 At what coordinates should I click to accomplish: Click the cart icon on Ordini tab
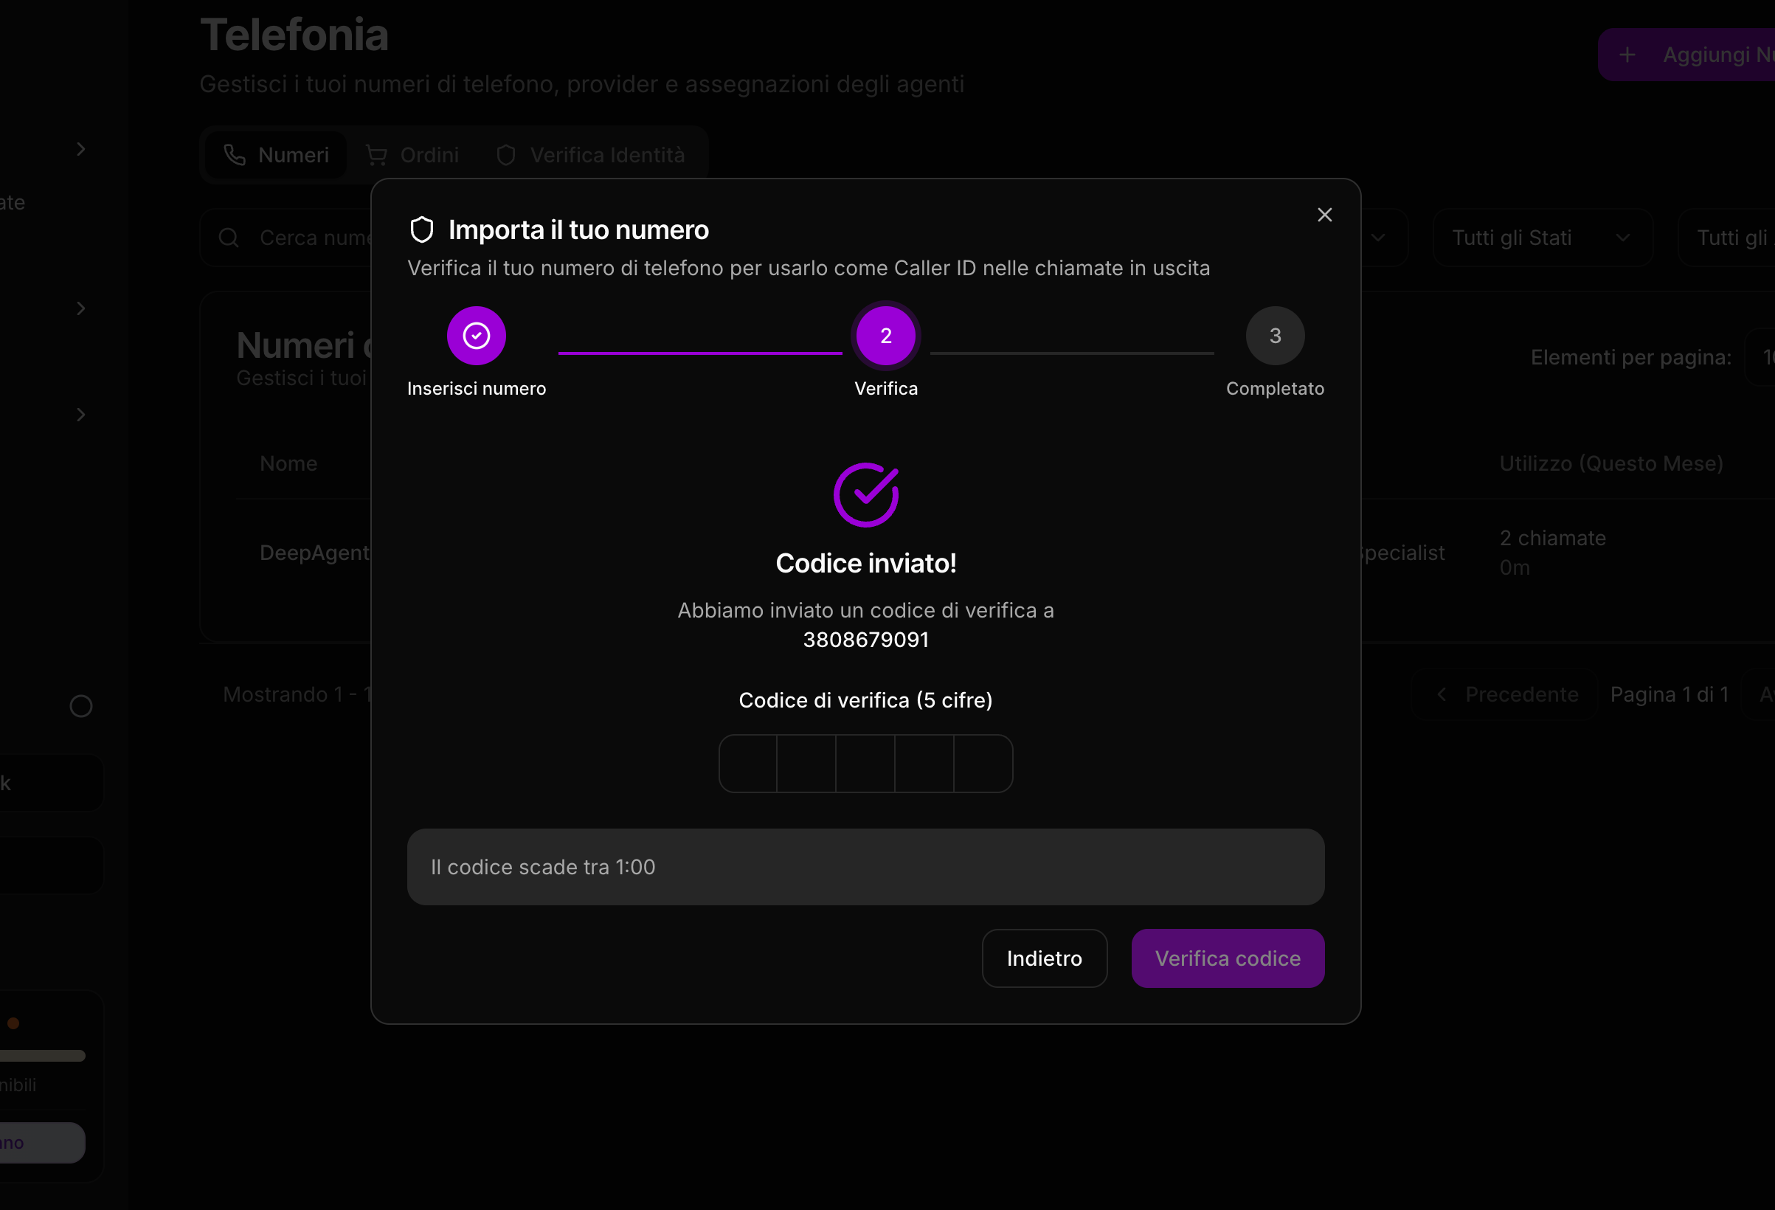pyautogui.click(x=376, y=155)
